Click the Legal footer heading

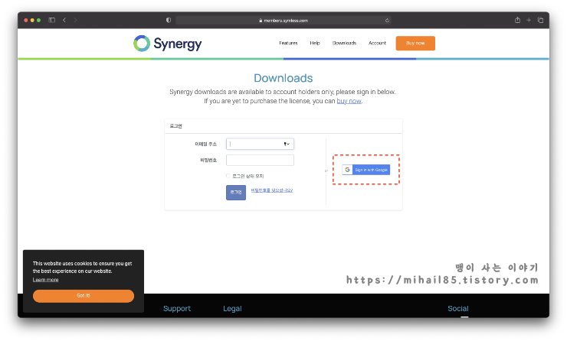click(232, 309)
